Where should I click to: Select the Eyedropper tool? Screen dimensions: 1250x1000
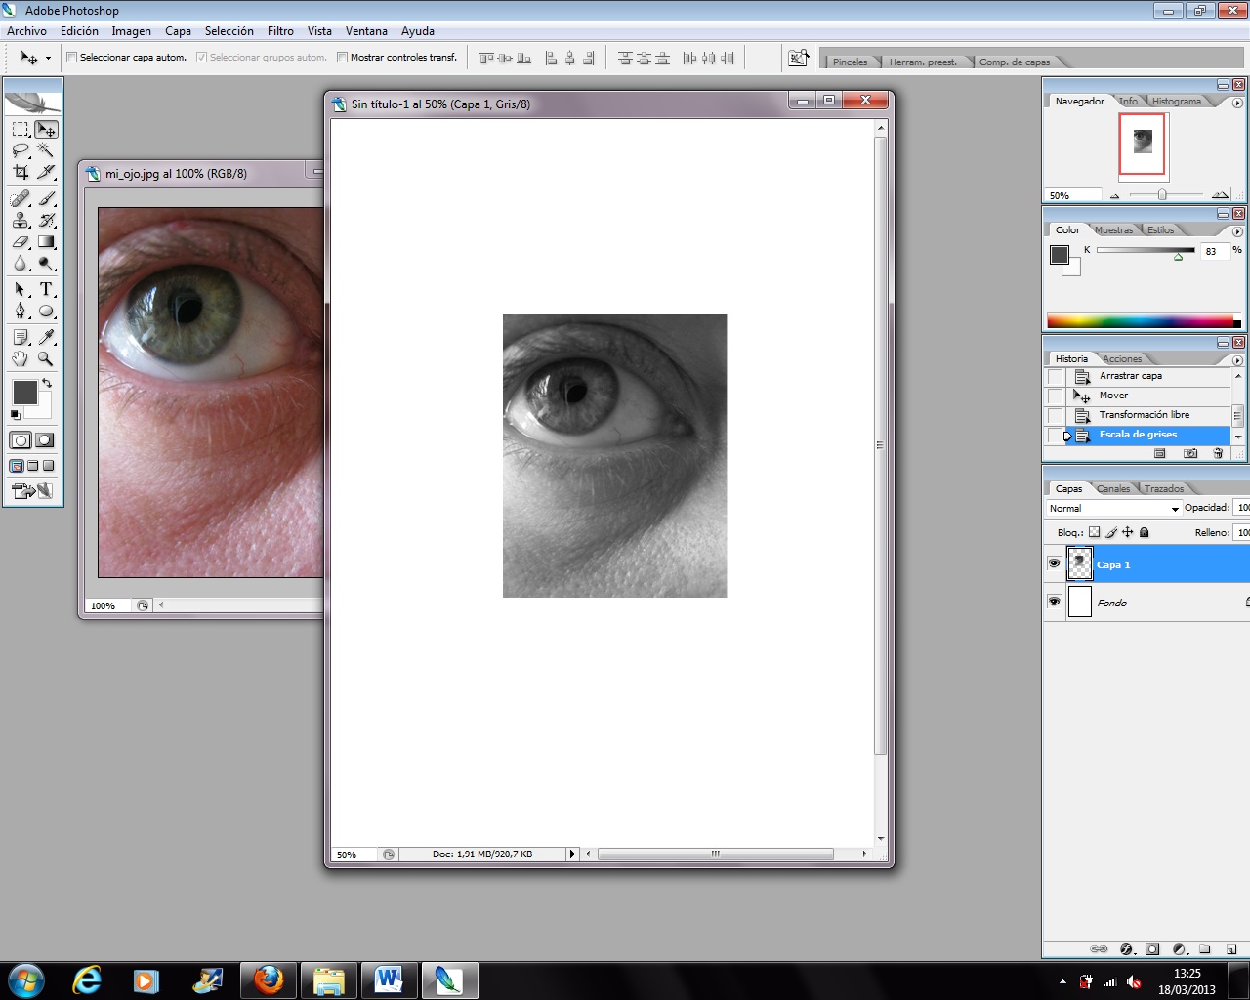[x=46, y=337]
